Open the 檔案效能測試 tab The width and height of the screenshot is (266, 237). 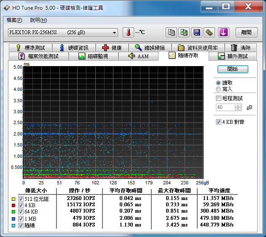coord(39,56)
